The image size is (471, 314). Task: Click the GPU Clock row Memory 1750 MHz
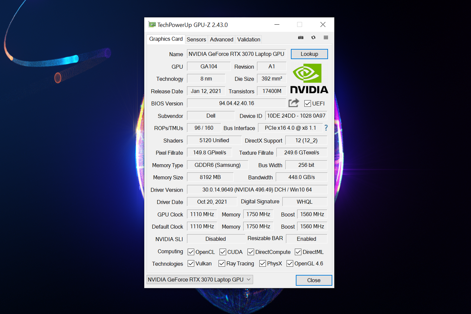click(x=258, y=214)
